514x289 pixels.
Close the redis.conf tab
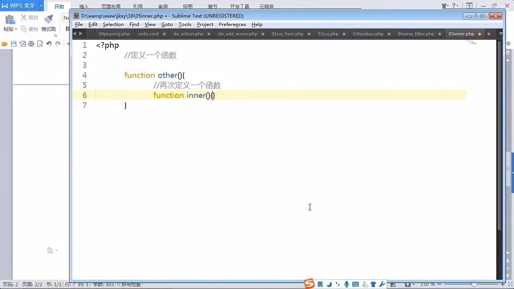click(x=164, y=34)
